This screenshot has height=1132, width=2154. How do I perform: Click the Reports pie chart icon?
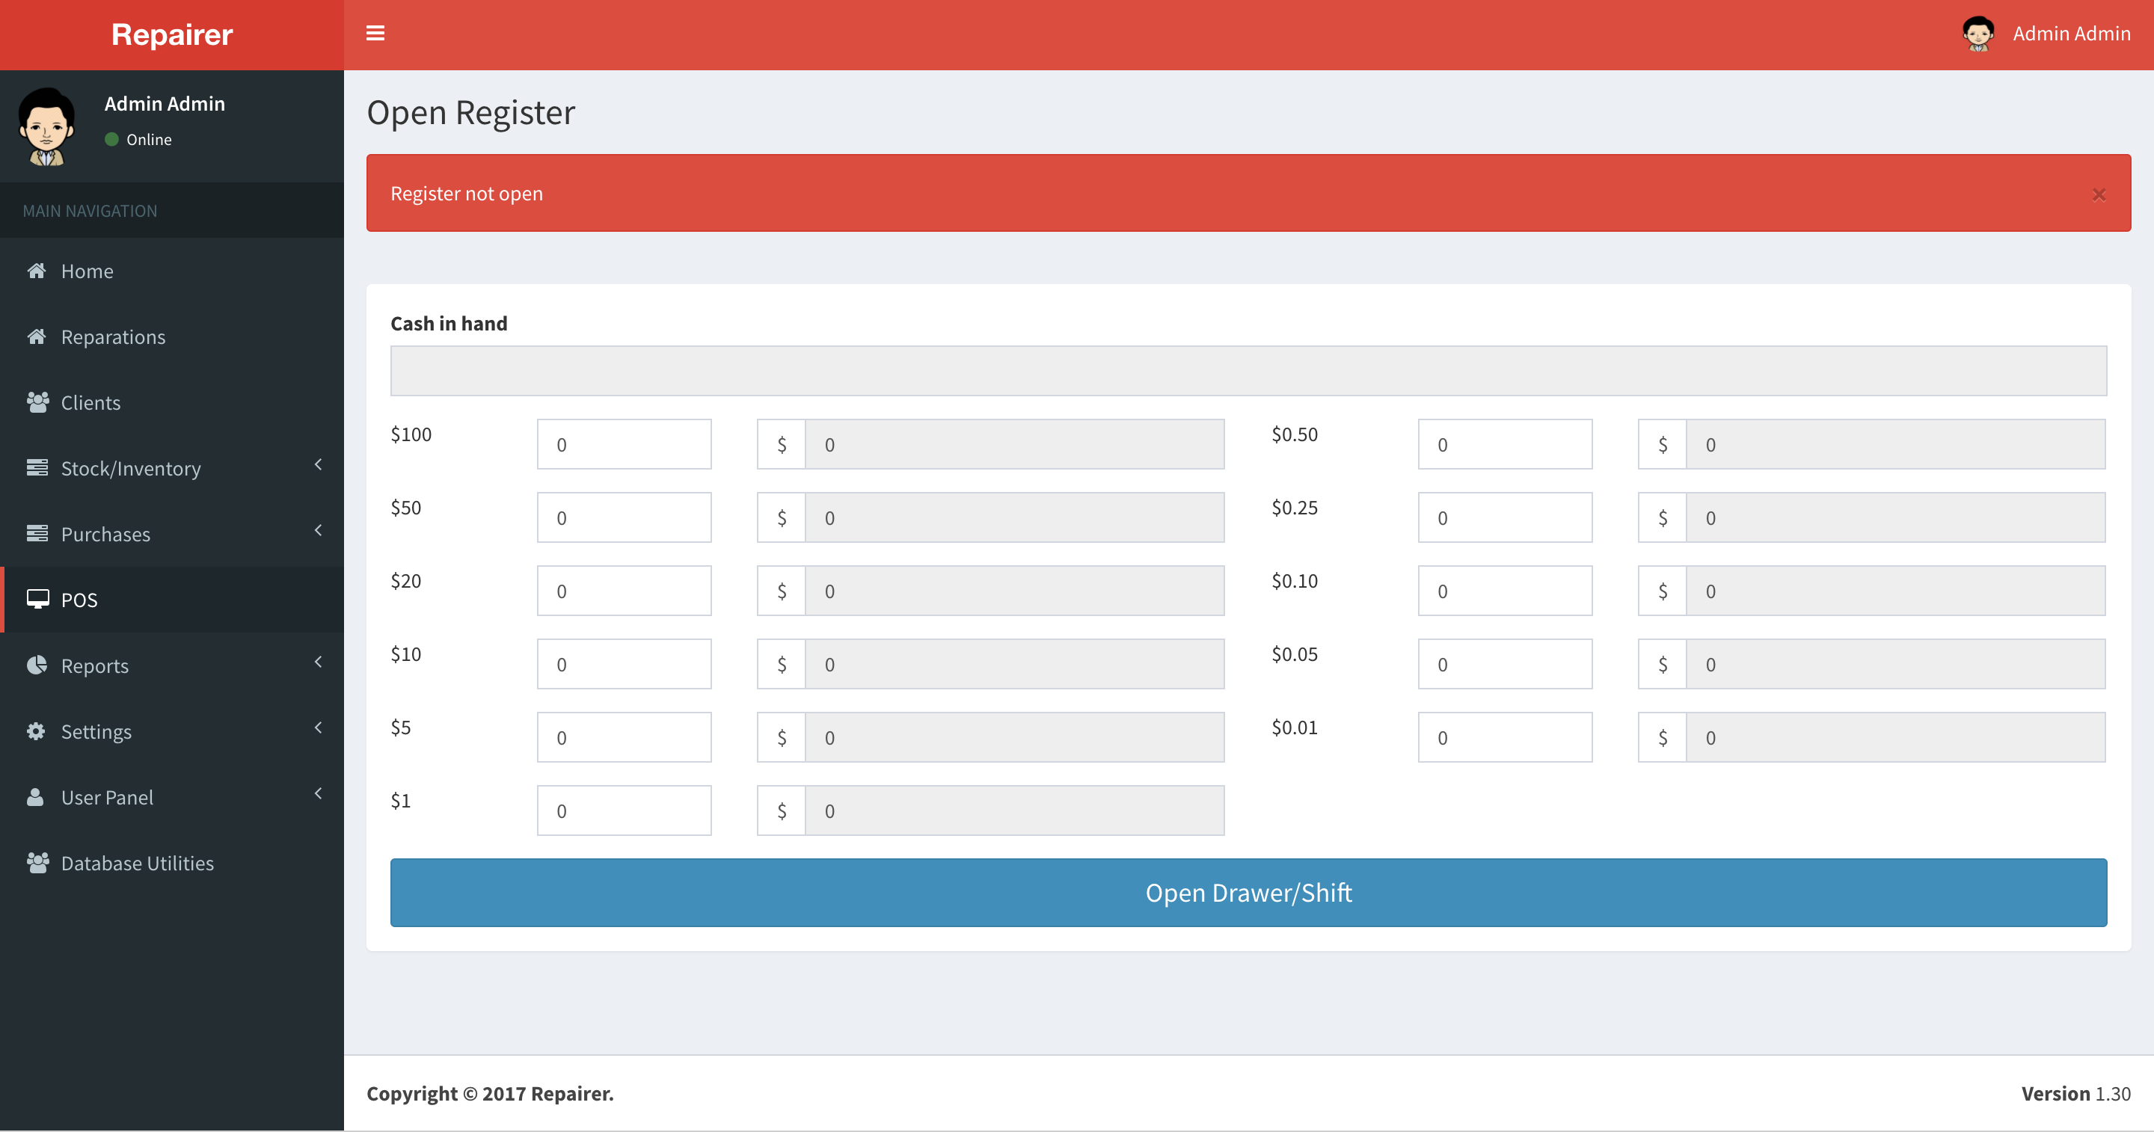[36, 665]
